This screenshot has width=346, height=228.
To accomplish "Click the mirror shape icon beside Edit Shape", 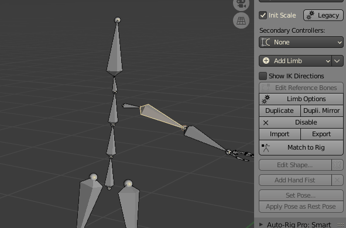I will point(337,165).
